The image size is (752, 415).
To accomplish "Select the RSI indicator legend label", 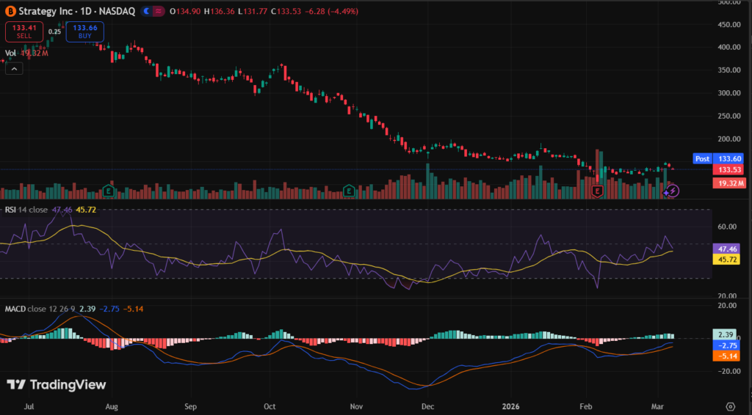I will tap(12, 210).
